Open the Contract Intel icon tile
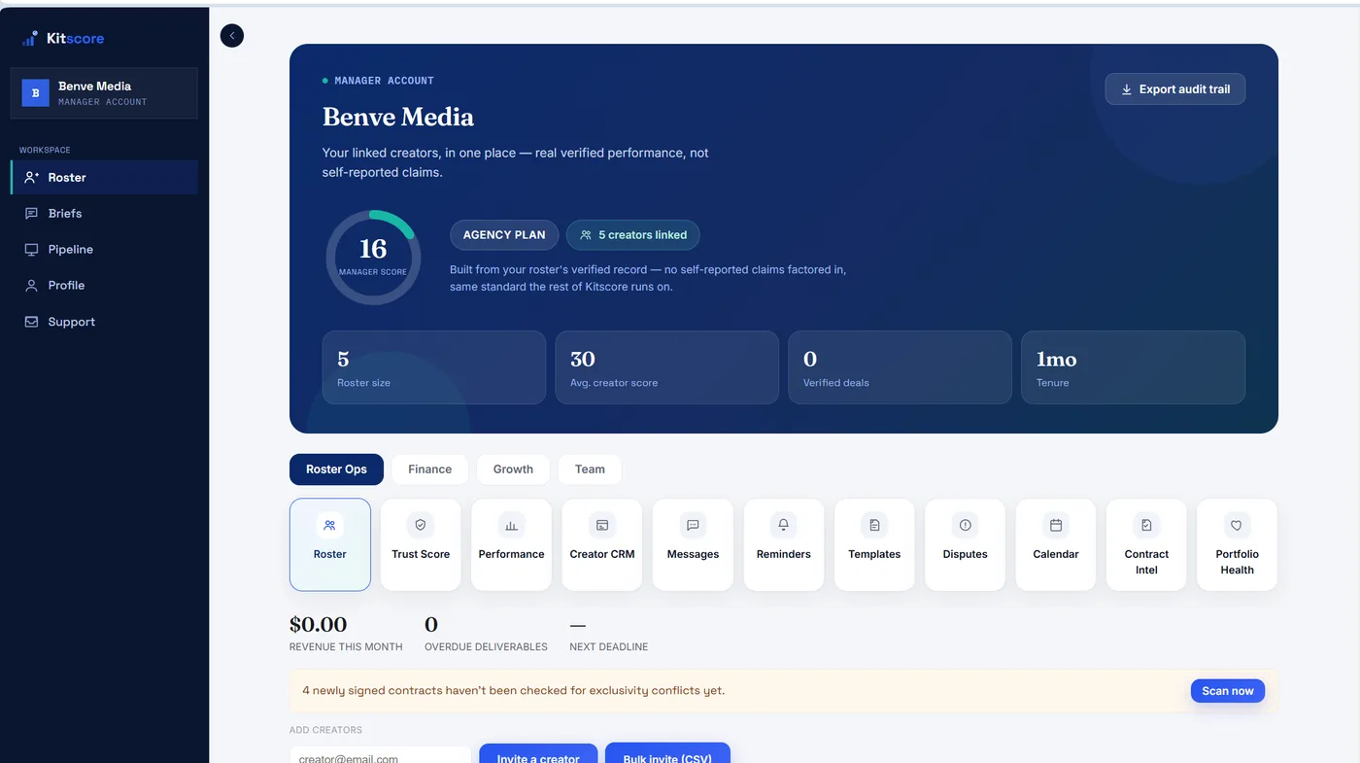 pos(1146,544)
